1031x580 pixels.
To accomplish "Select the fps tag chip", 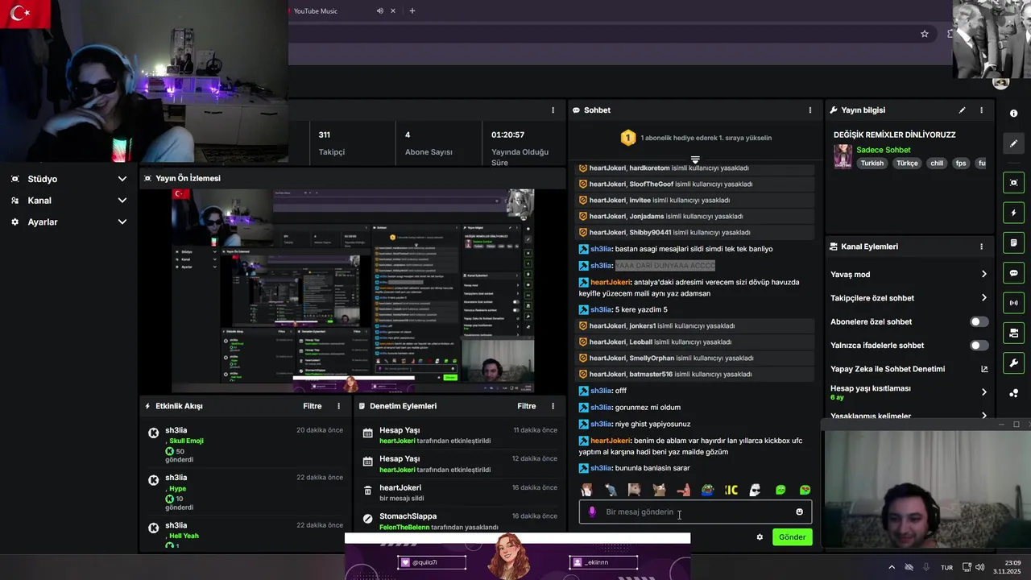I will [960, 163].
